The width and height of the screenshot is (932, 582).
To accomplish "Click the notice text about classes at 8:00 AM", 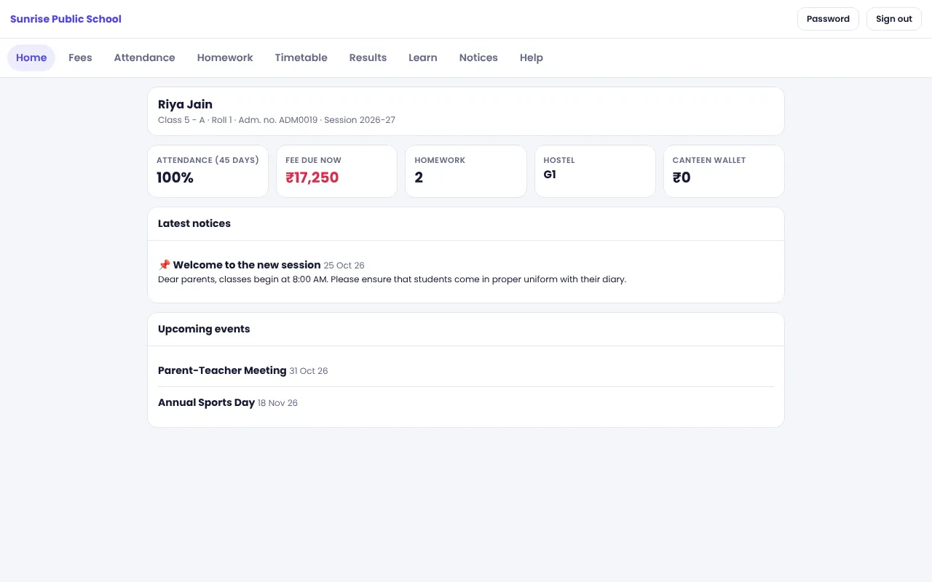I will 392,279.
